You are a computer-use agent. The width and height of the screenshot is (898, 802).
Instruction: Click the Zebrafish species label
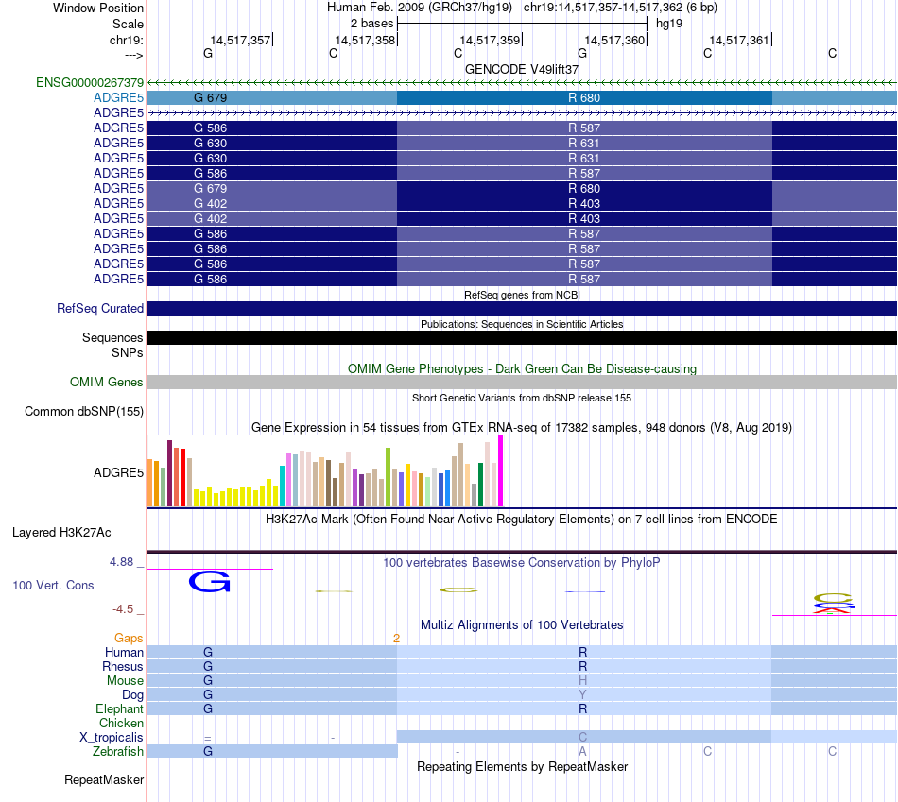tap(118, 751)
